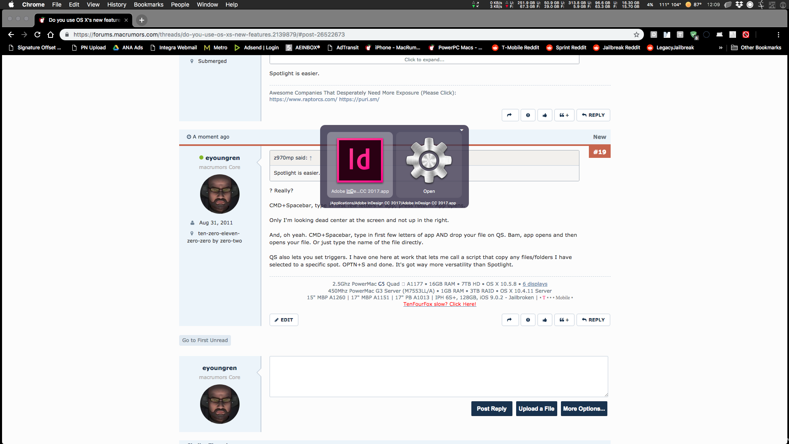Open the Quicksilver dropdown arrow menu
This screenshot has width=789, height=444.
click(461, 130)
